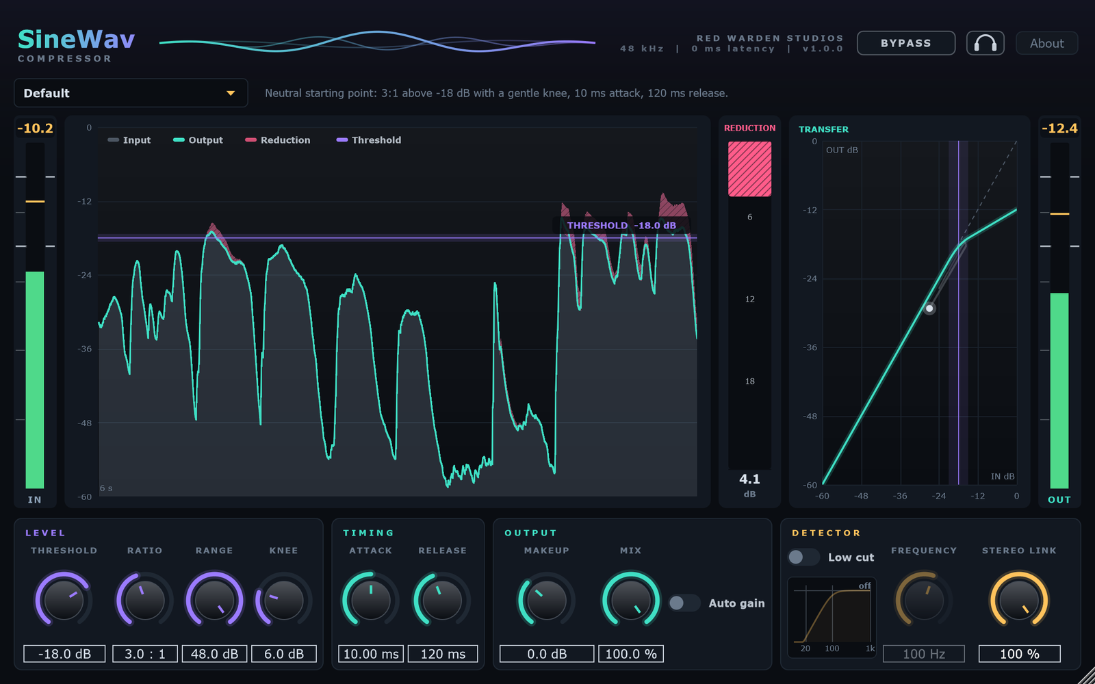Click the Ratio knob
1095x684 pixels.
pyautogui.click(x=145, y=600)
